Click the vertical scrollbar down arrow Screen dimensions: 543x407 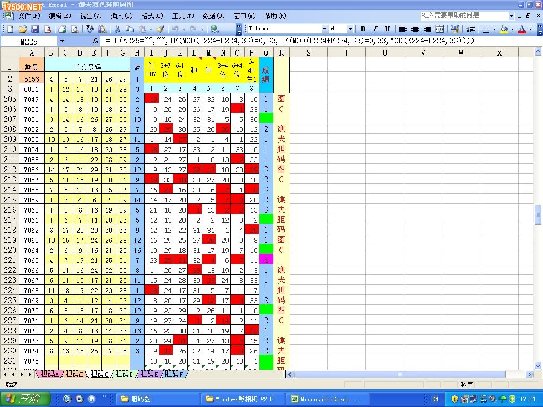(x=538, y=366)
